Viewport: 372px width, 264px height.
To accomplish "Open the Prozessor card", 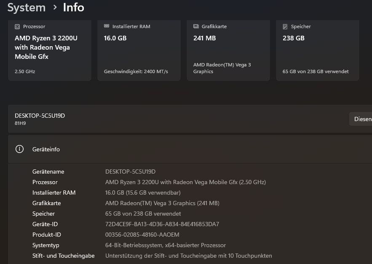I will point(50,50).
